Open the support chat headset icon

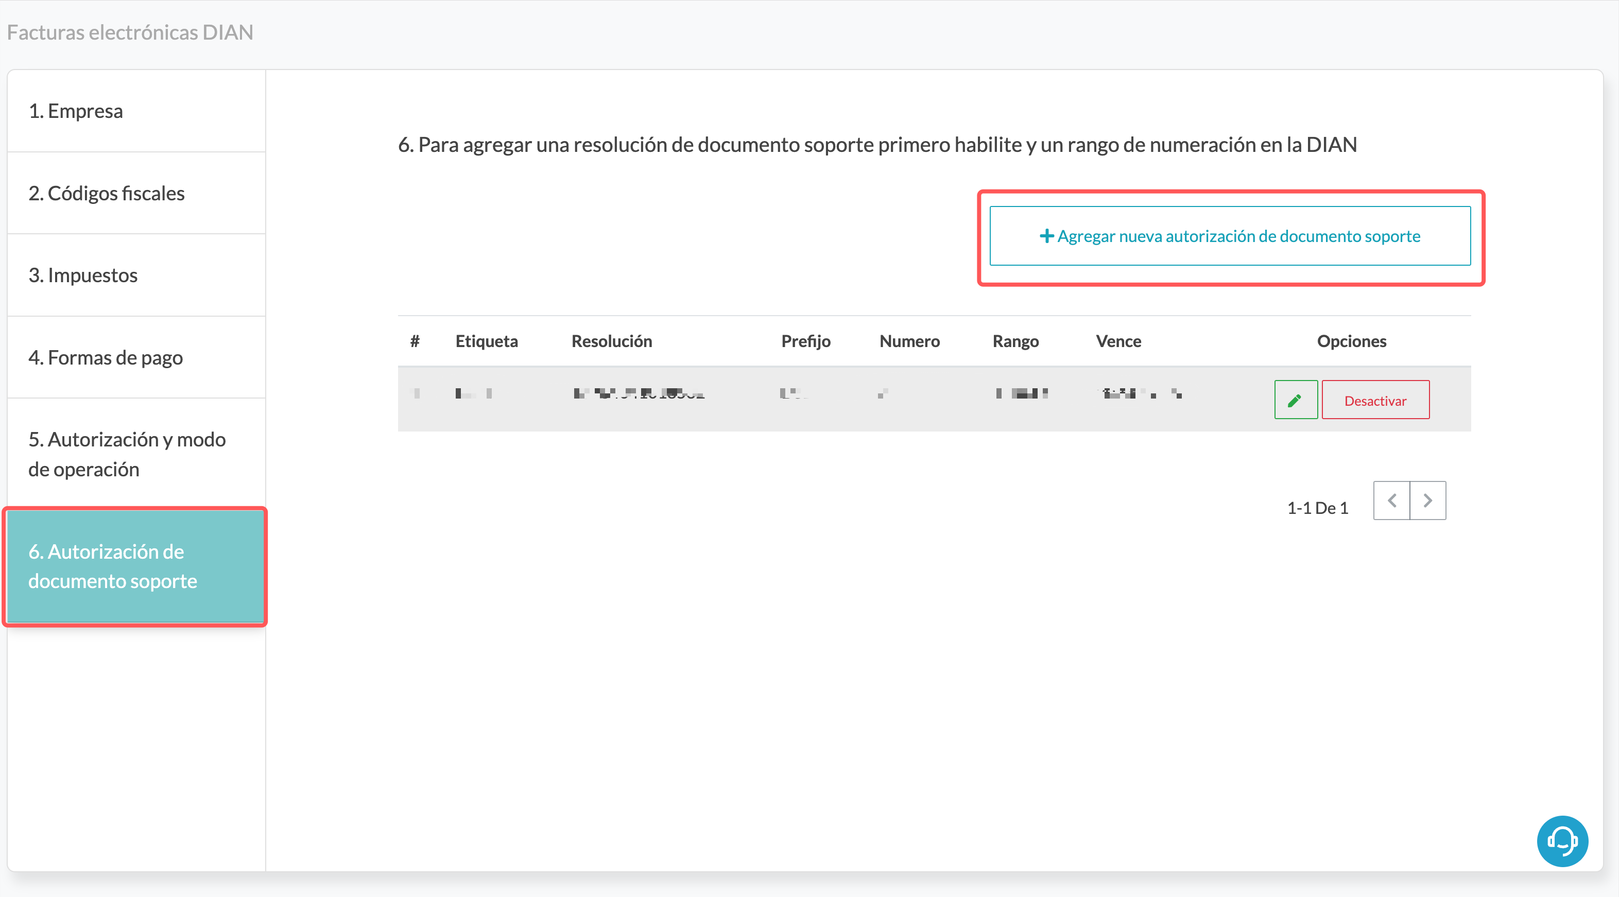(1562, 840)
